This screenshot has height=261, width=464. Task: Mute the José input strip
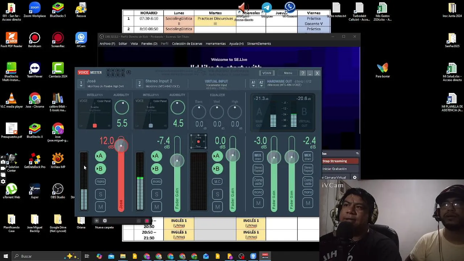(100, 207)
